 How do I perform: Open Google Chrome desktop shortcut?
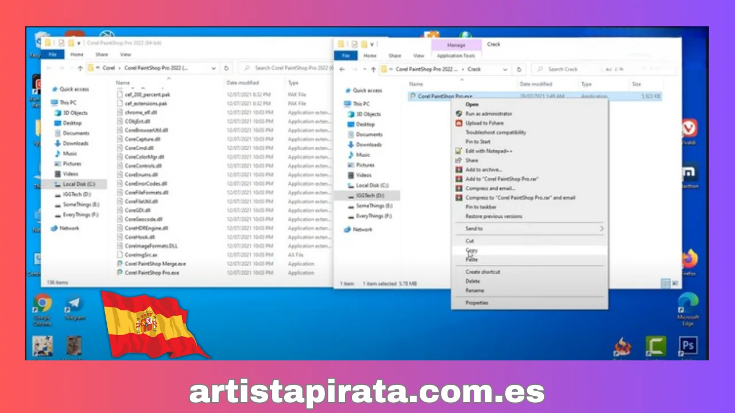(42, 310)
